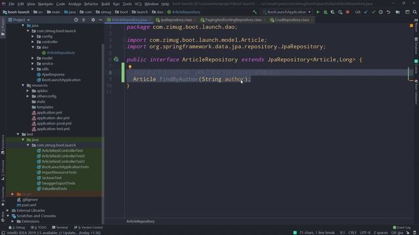The width and height of the screenshot is (419, 235).
Task: Open the profiler run icon
Action: 340,12
